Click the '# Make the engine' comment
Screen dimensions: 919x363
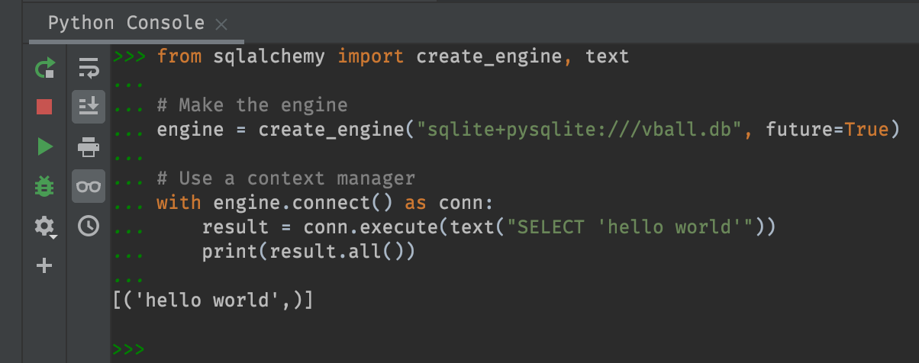point(252,105)
